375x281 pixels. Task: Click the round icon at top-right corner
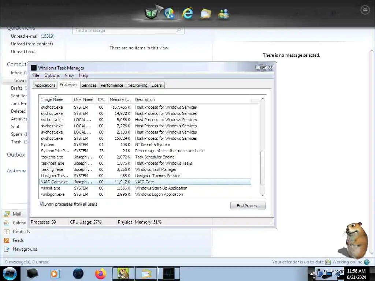pos(365,10)
